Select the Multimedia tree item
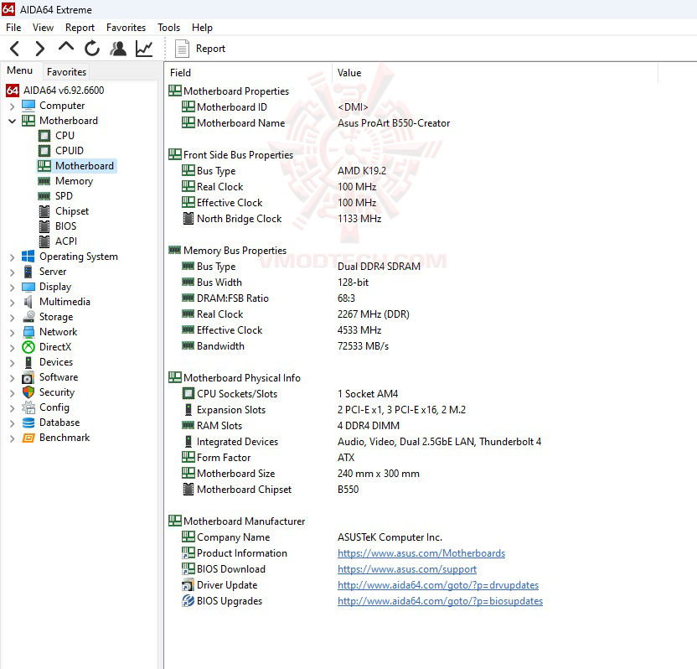Screen dimensions: 697x669 point(65,302)
